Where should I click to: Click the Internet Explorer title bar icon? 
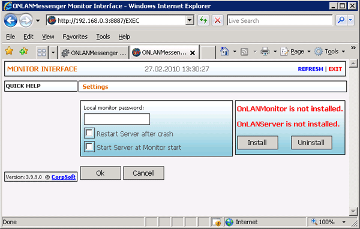pos(7,6)
